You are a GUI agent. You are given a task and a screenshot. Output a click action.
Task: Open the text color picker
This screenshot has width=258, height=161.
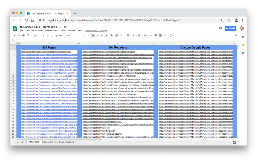click(106, 35)
